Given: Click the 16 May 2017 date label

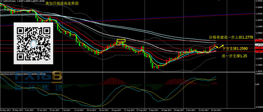Looking at the screenshot, I should pos(6,110).
